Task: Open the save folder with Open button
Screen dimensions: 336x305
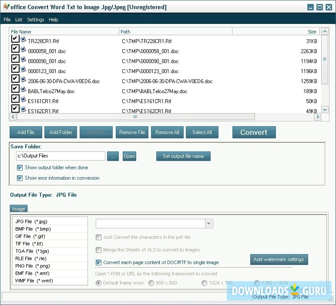Action: click(x=129, y=156)
